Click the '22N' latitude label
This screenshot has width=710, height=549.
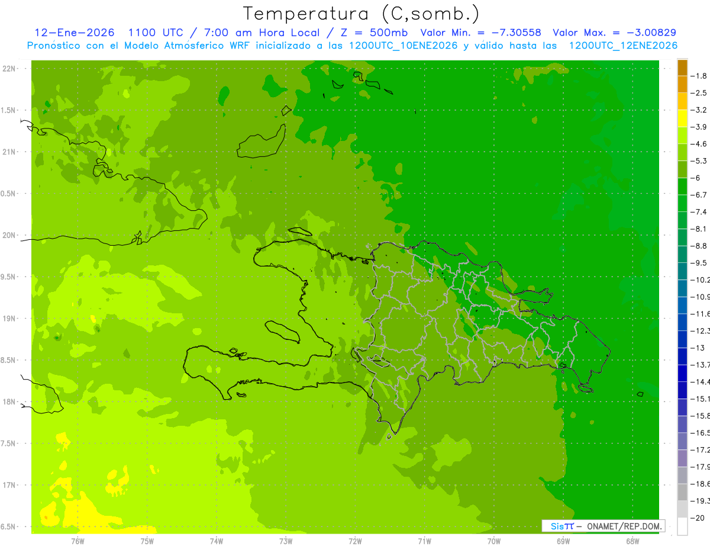pos(9,69)
